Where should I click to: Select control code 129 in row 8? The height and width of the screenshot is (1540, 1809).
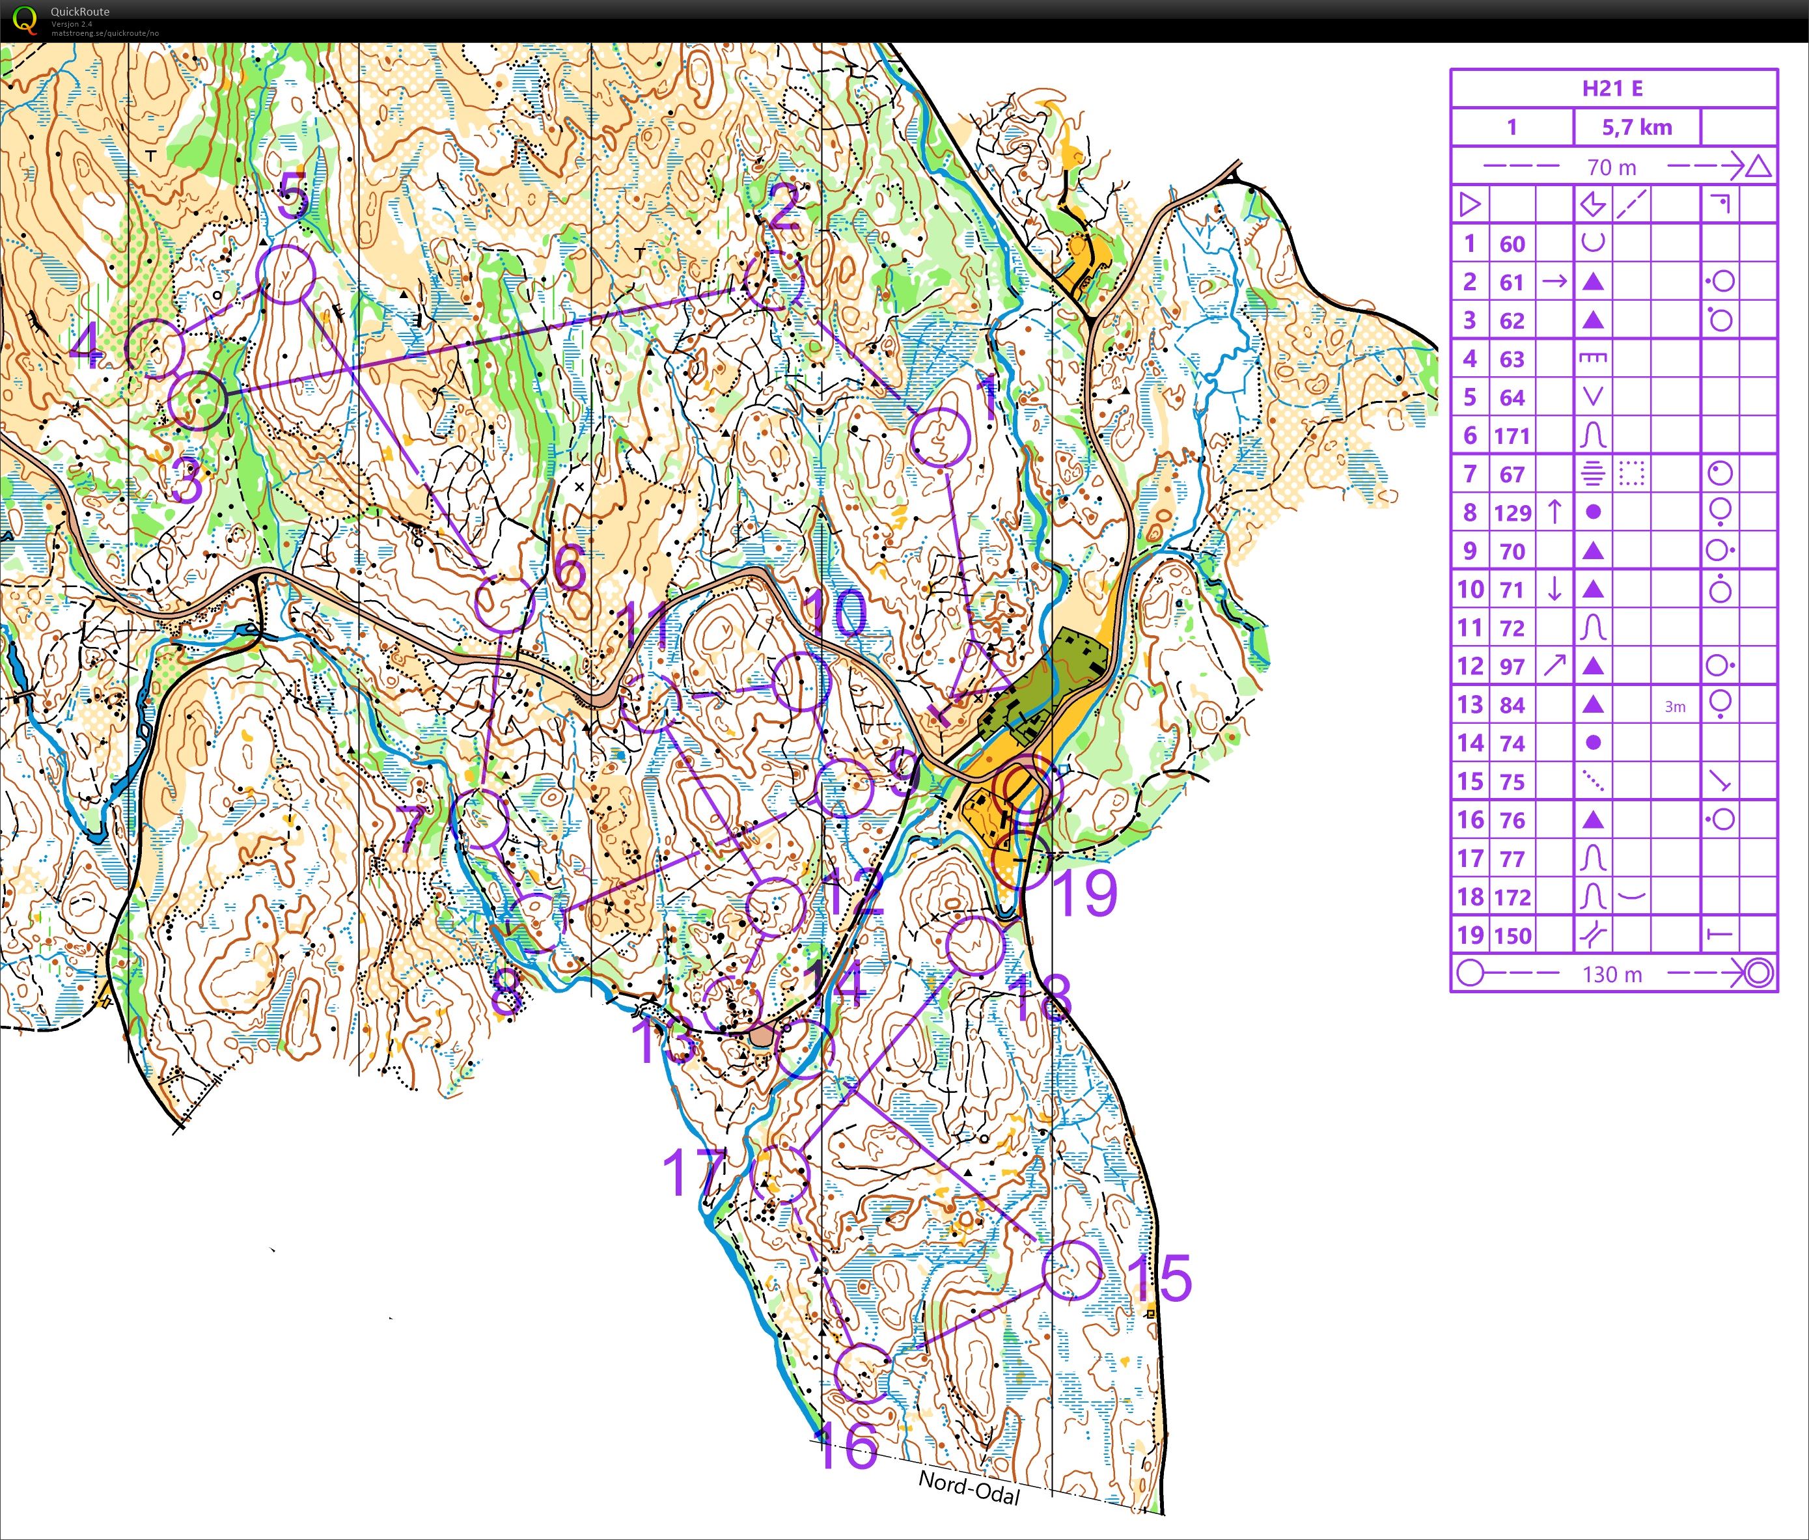click(x=1512, y=512)
